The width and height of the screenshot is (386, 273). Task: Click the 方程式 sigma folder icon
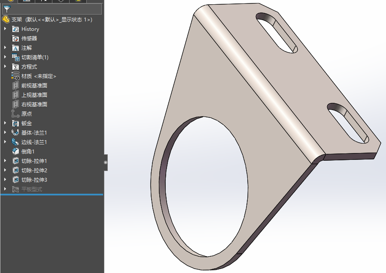15,66
